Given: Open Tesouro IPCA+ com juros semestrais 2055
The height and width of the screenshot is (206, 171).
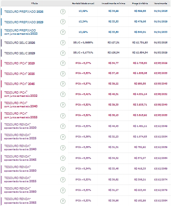Looking at the screenshot, I should click(x=21, y=116).
